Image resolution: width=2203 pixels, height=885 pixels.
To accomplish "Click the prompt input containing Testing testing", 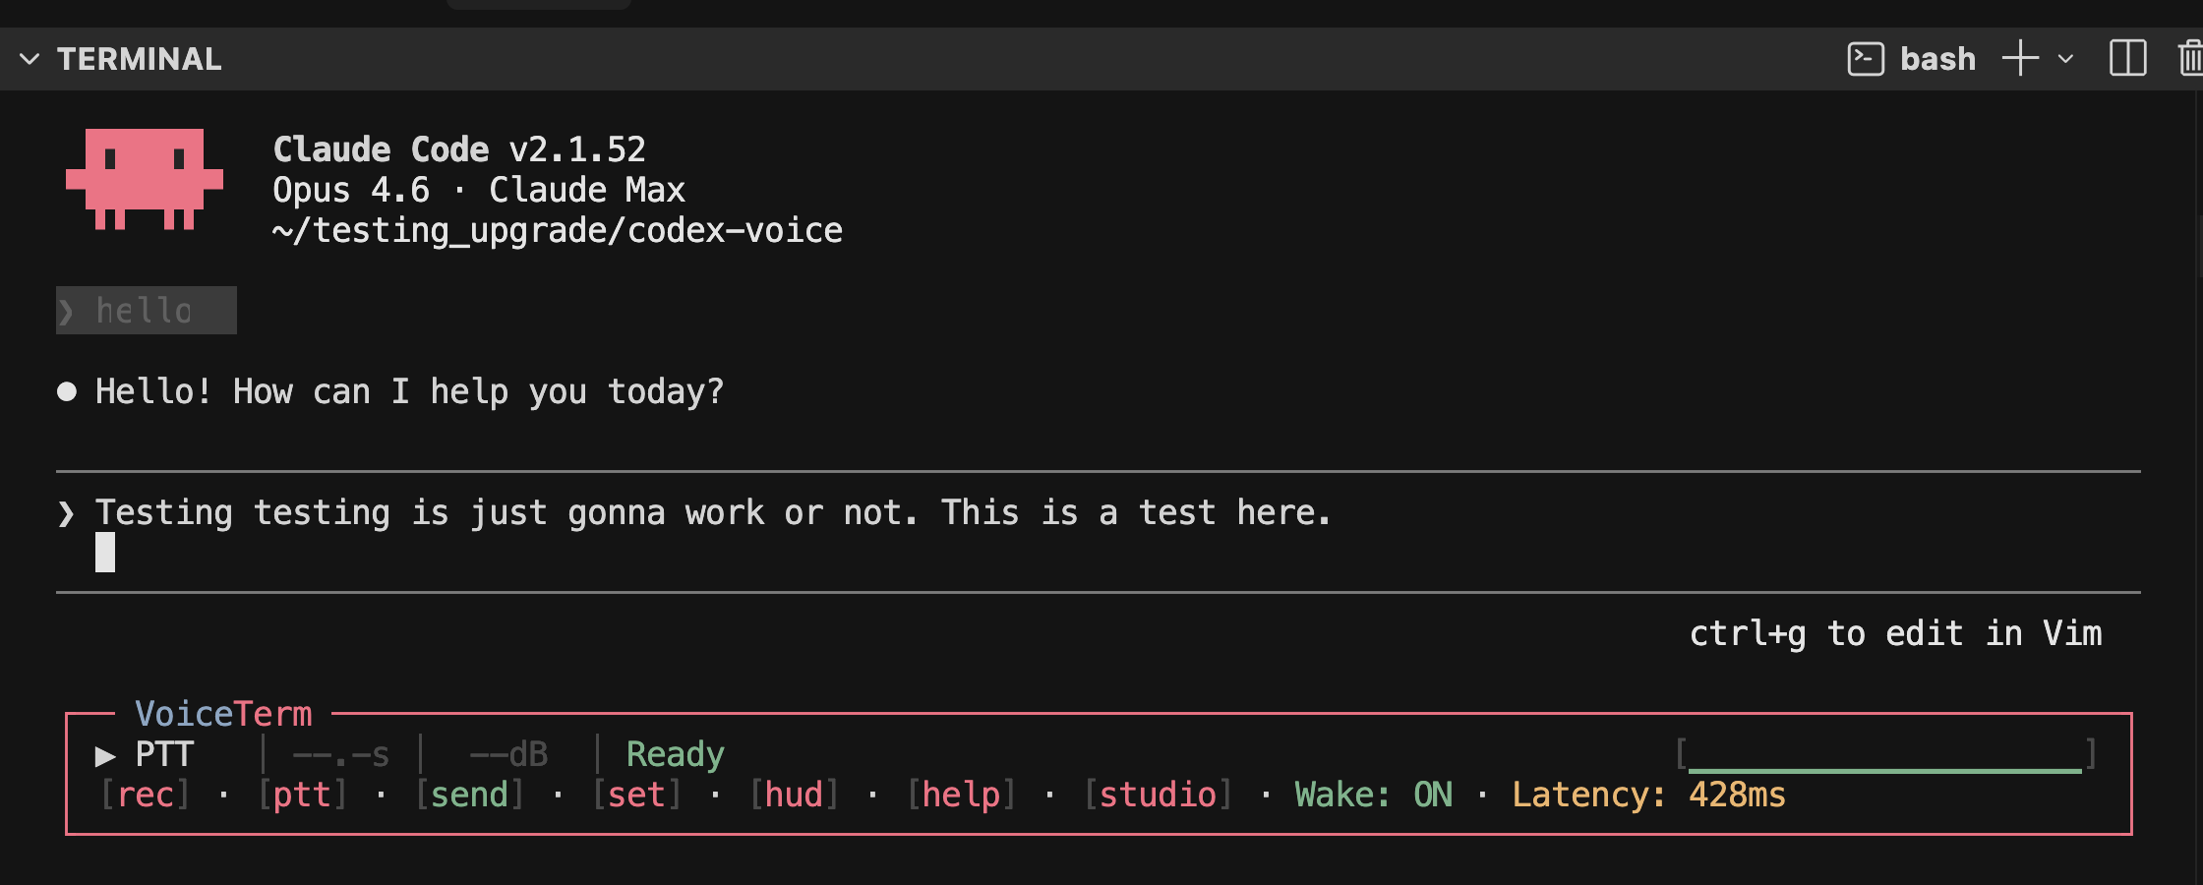I will [1099, 532].
